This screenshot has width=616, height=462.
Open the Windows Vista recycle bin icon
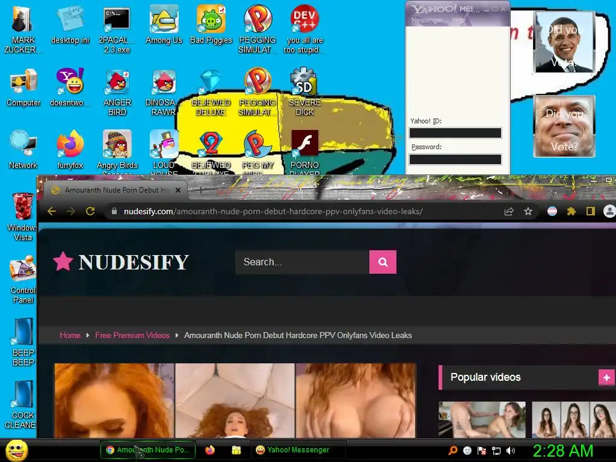[x=22, y=217]
